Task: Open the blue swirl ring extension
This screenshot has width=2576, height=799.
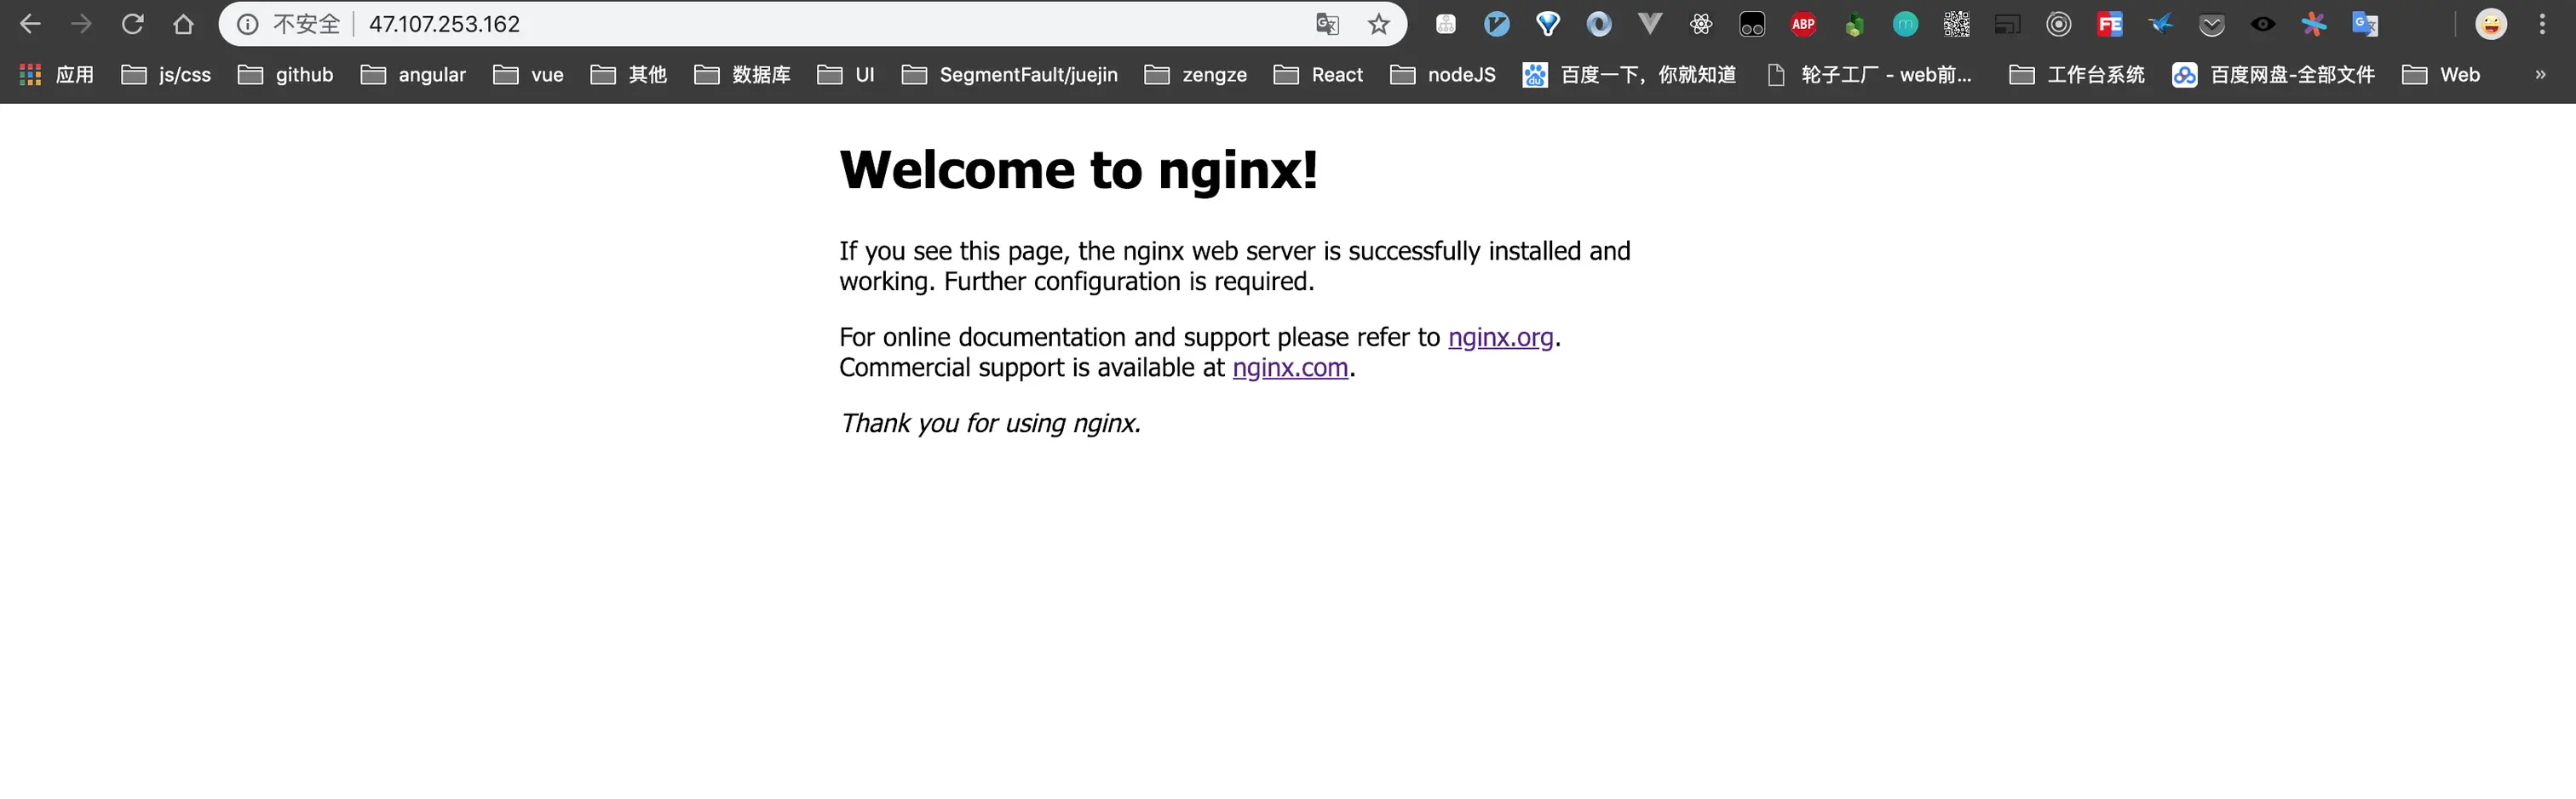Action: 1599,24
